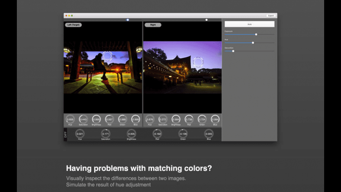Click the DIFF Saturation gauge 0.171

tap(105, 134)
